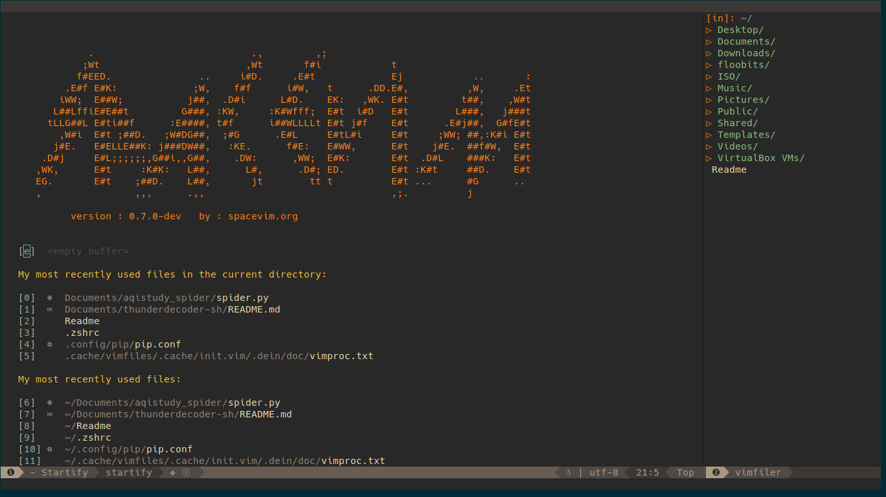Open .zshrc in row [3]
The height and width of the screenshot is (497, 886).
pyautogui.click(x=82, y=333)
